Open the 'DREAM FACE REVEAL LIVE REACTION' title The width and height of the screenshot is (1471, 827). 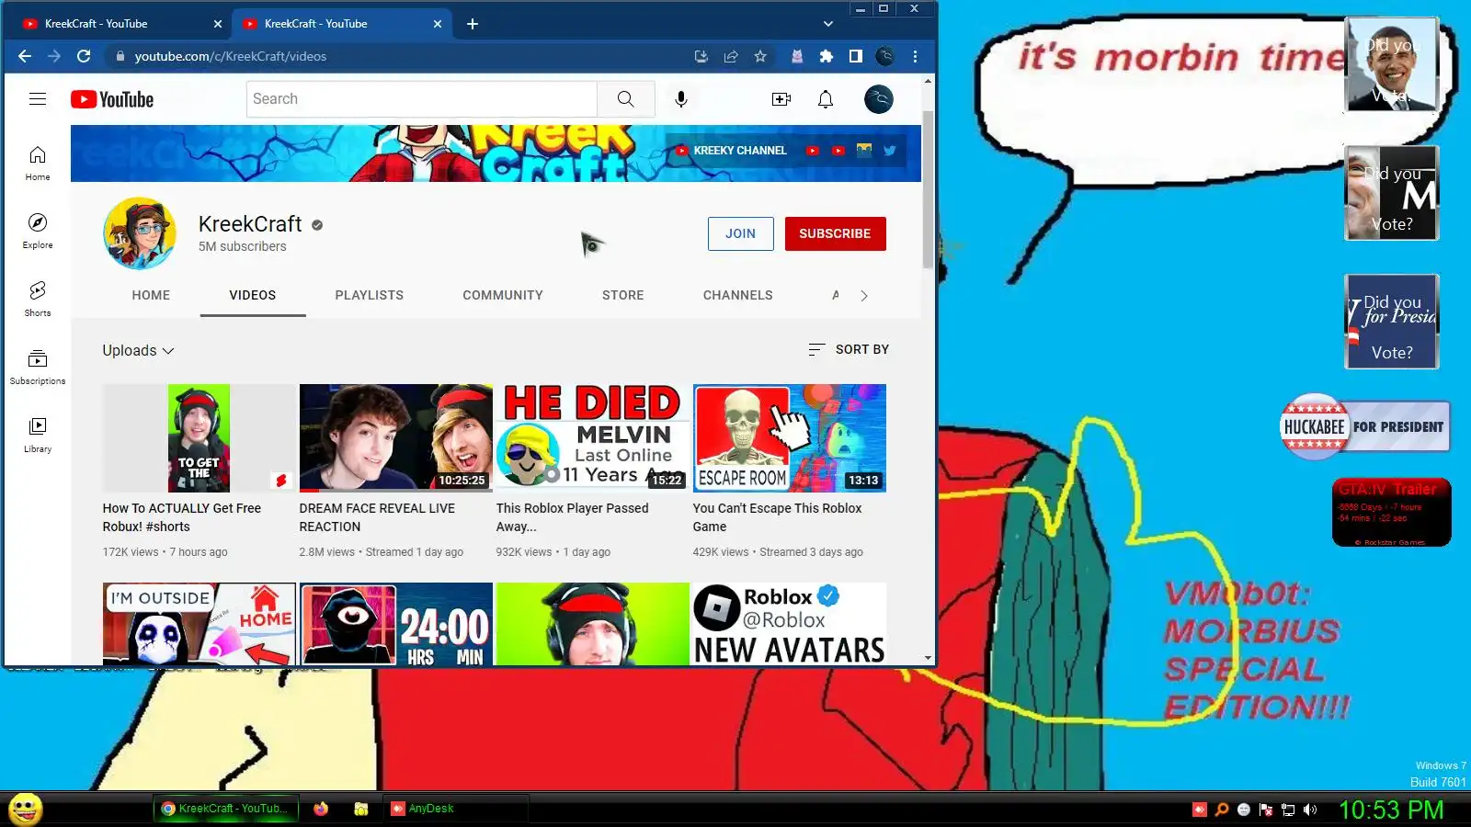[377, 517]
